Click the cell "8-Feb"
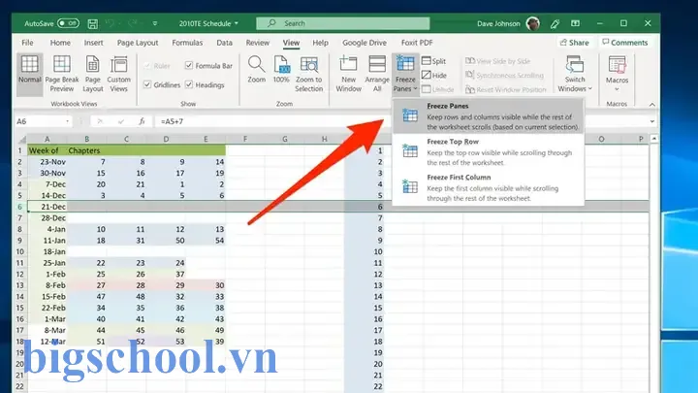698x393 pixels. pos(48,285)
